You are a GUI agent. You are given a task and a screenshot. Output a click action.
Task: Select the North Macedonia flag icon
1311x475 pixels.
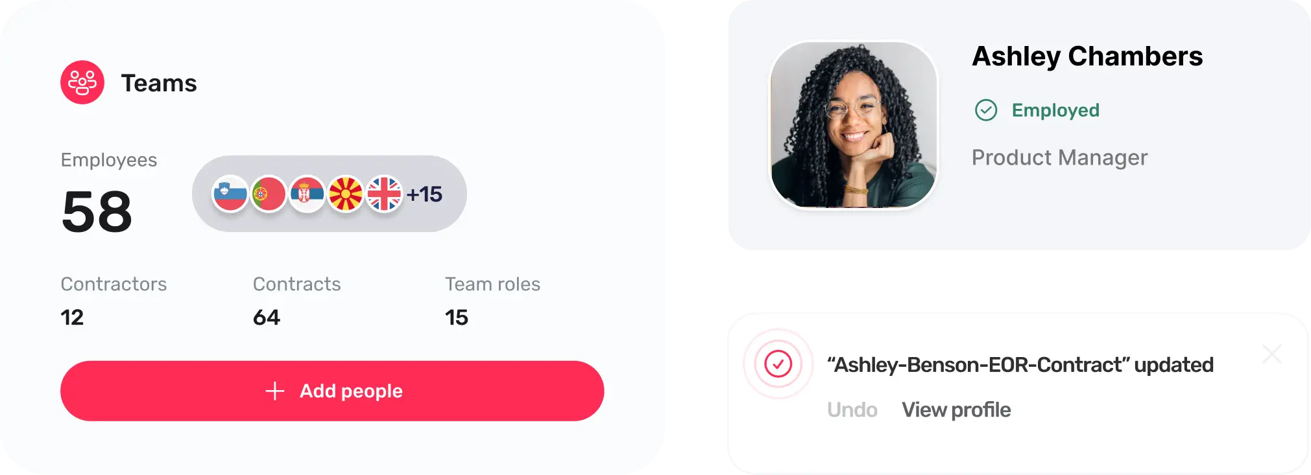[346, 194]
